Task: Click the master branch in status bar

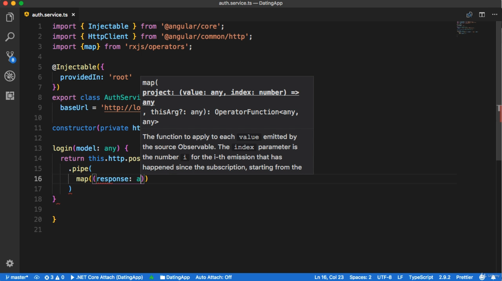Action: click(17, 277)
